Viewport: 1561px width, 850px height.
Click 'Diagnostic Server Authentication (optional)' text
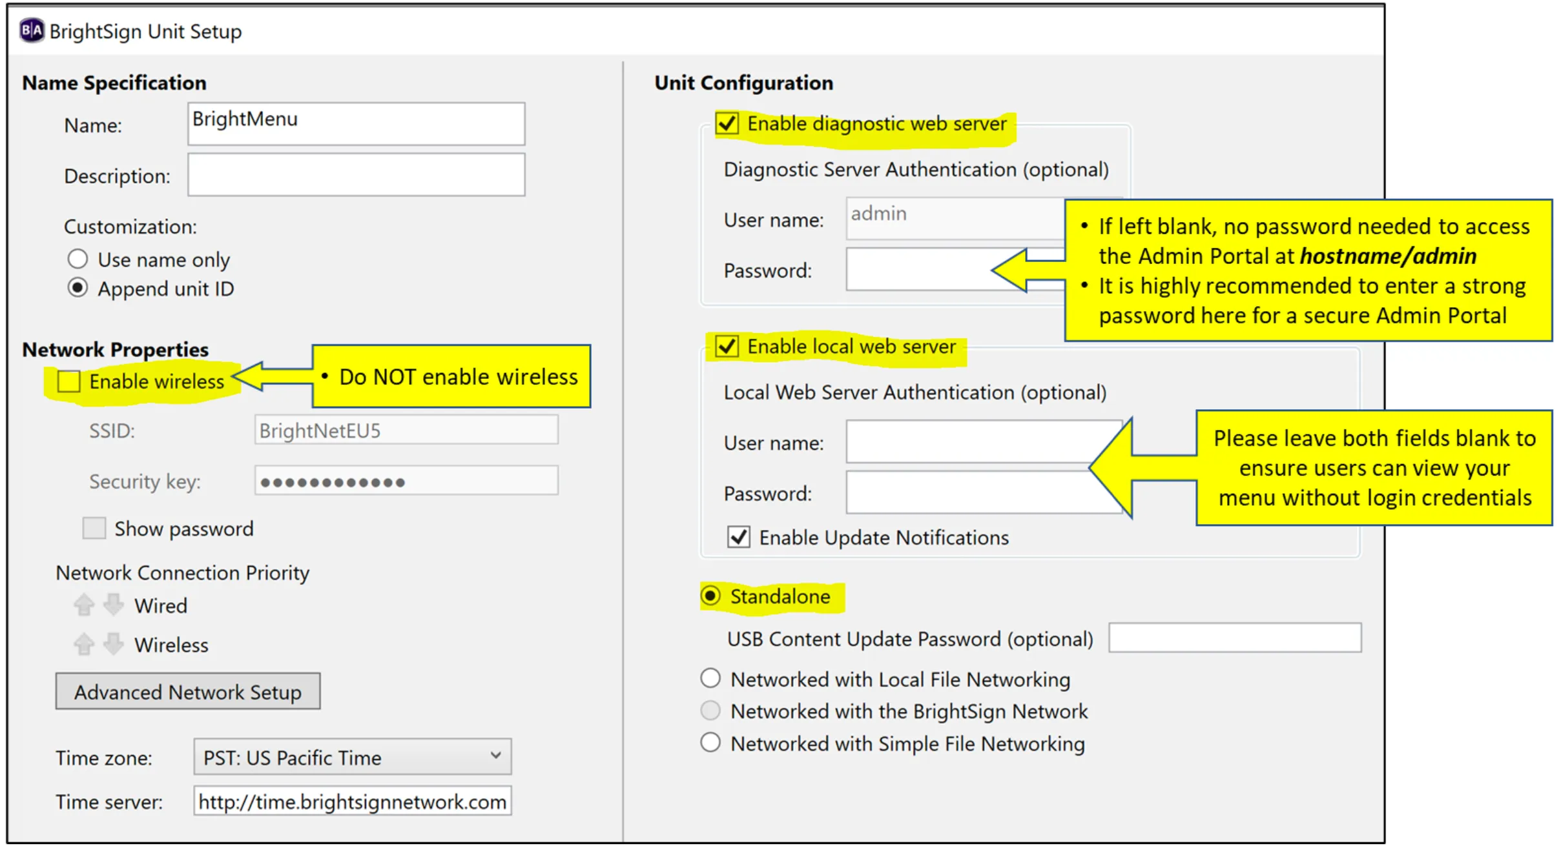tap(916, 169)
